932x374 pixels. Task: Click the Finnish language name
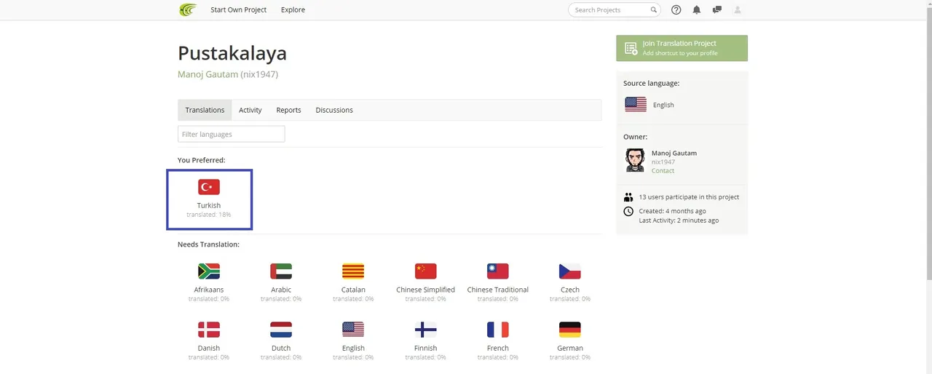click(x=425, y=348)
